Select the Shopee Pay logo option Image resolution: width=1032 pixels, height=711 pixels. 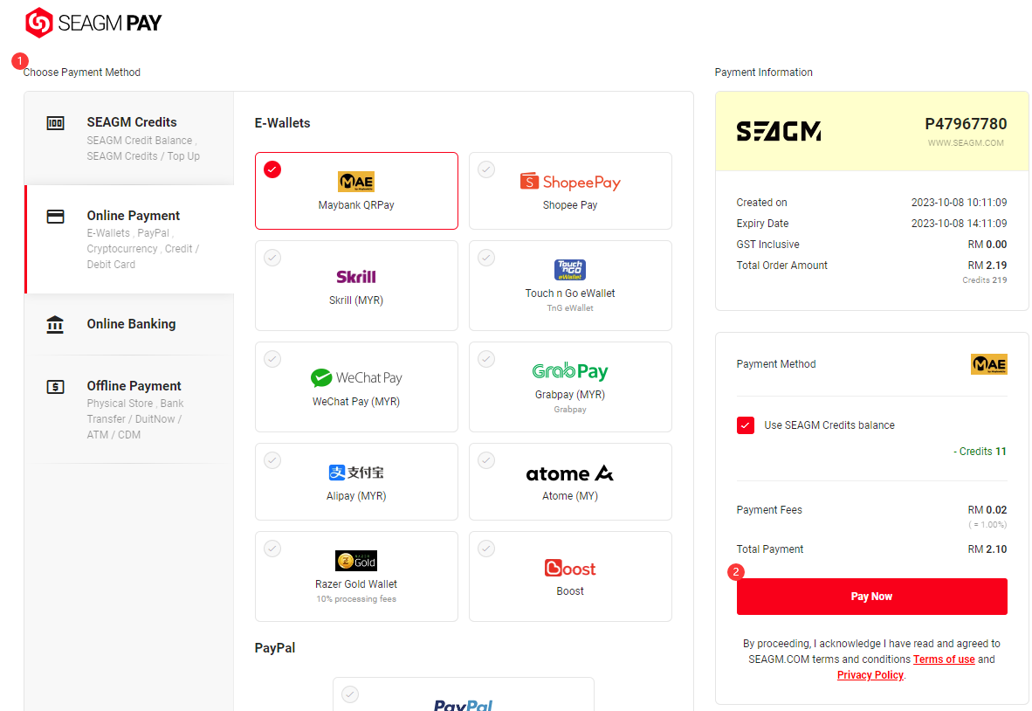point(570,181)
